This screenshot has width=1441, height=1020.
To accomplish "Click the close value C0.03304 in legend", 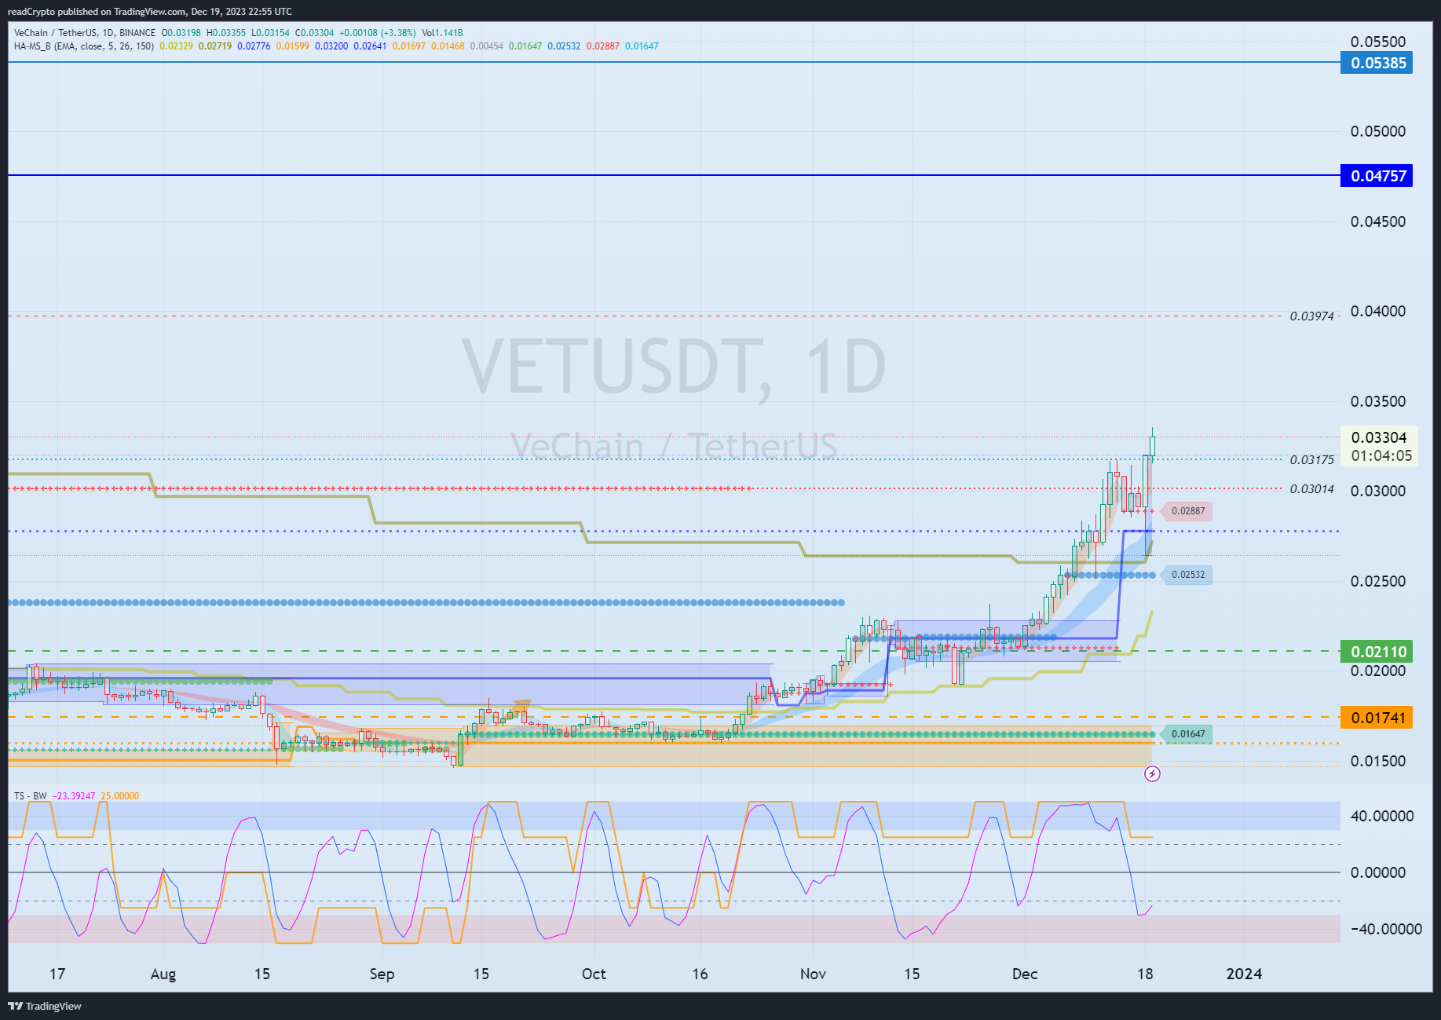I will point(314,33).
